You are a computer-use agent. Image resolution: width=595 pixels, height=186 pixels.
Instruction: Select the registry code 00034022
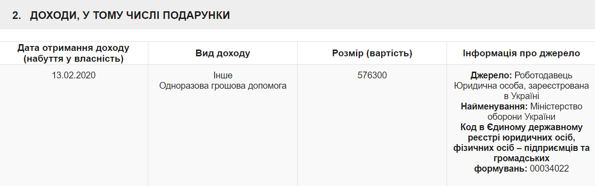click(x=549, y=168)
